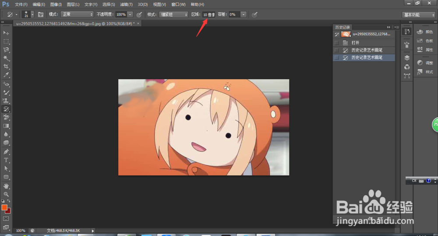
Task: Select the Eraser tool
Action: 6,117
